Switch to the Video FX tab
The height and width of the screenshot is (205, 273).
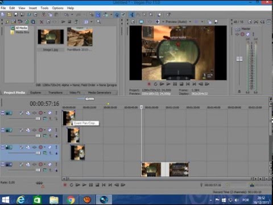[x=75, y=92]
